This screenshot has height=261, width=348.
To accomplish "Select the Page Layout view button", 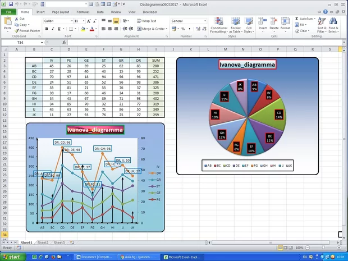I will (x=285, y=248).
